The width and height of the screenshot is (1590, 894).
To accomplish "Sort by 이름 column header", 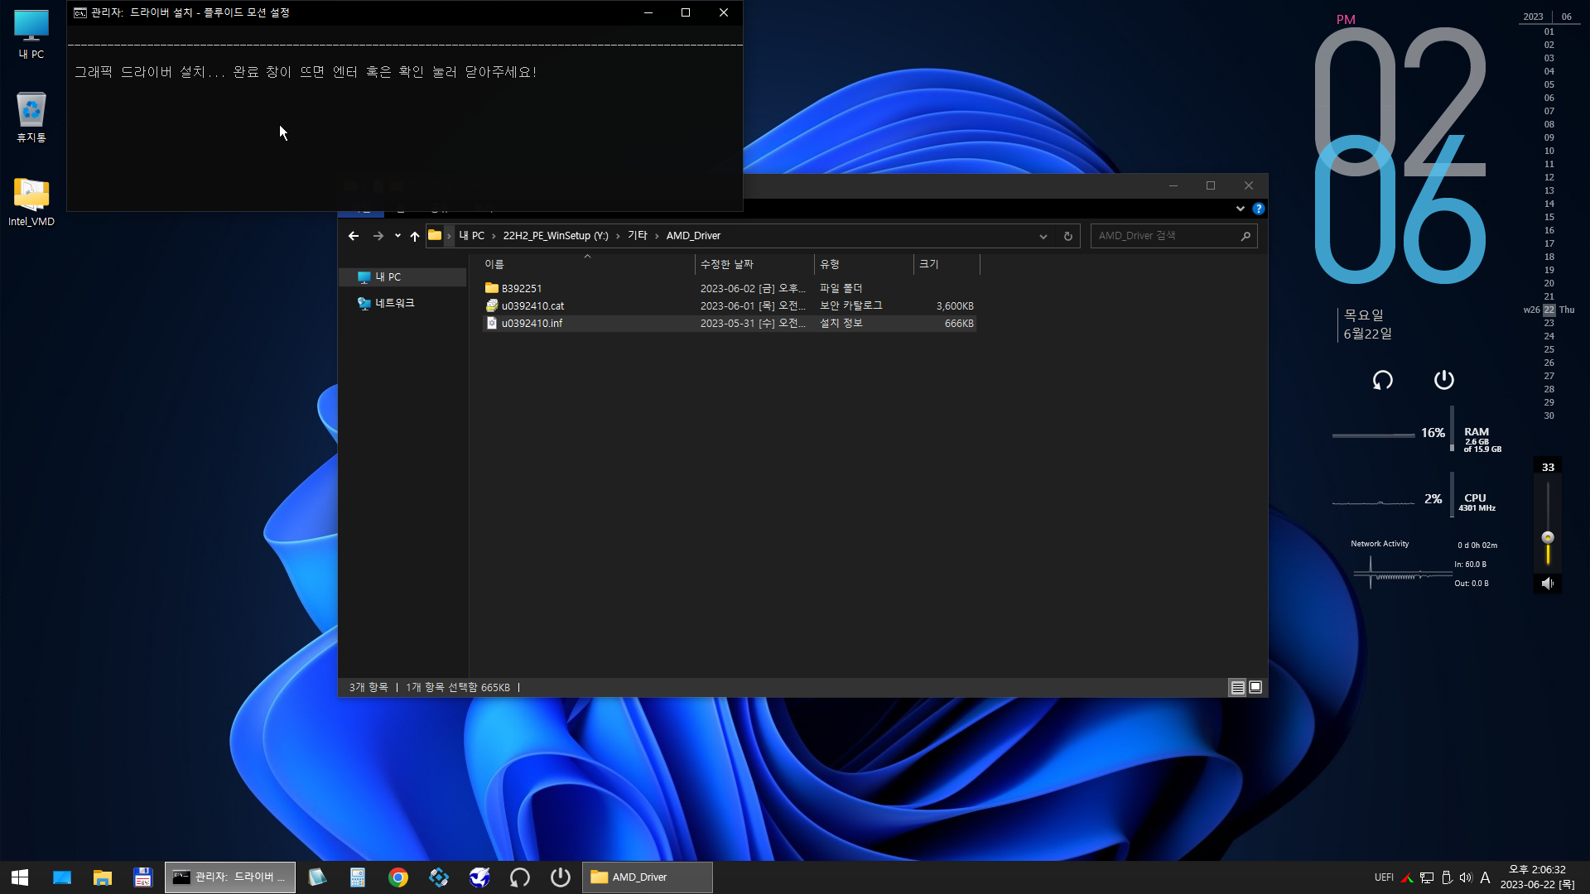I will click(588, 264).
